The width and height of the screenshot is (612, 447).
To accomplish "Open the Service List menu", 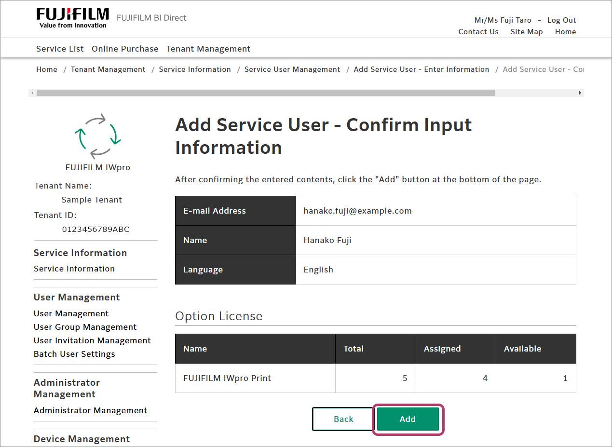I will point(60,49).
